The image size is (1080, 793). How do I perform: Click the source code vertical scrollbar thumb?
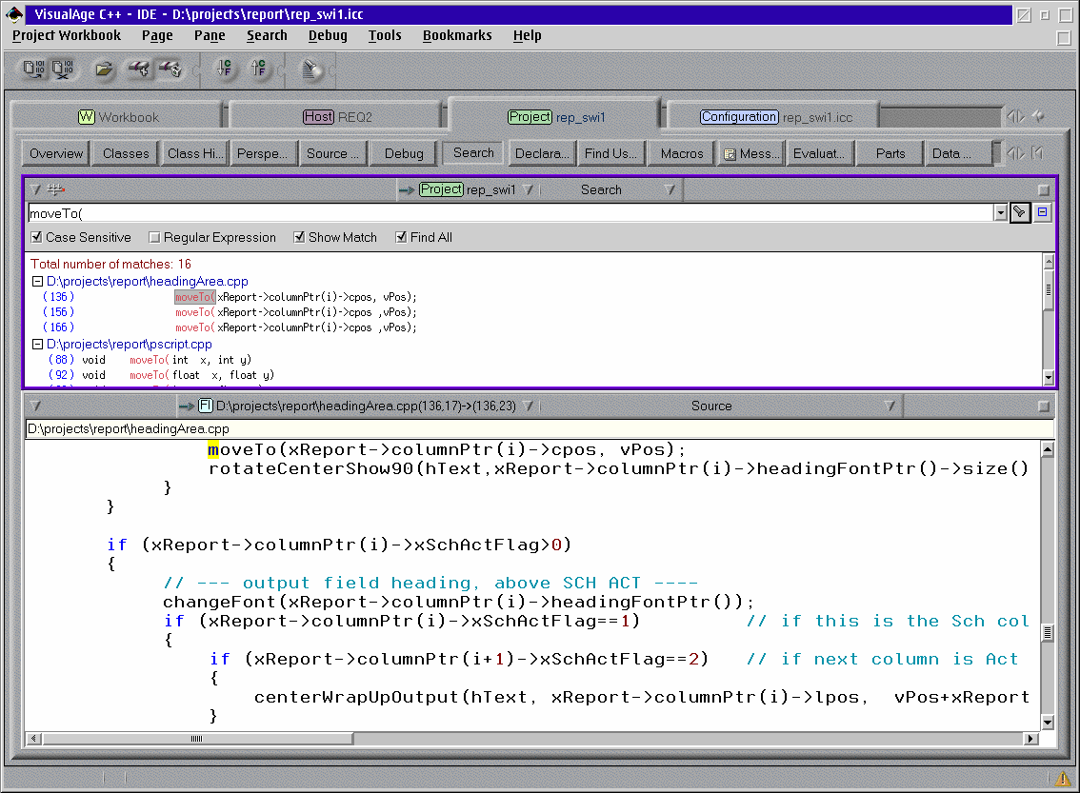[1048, 633]
